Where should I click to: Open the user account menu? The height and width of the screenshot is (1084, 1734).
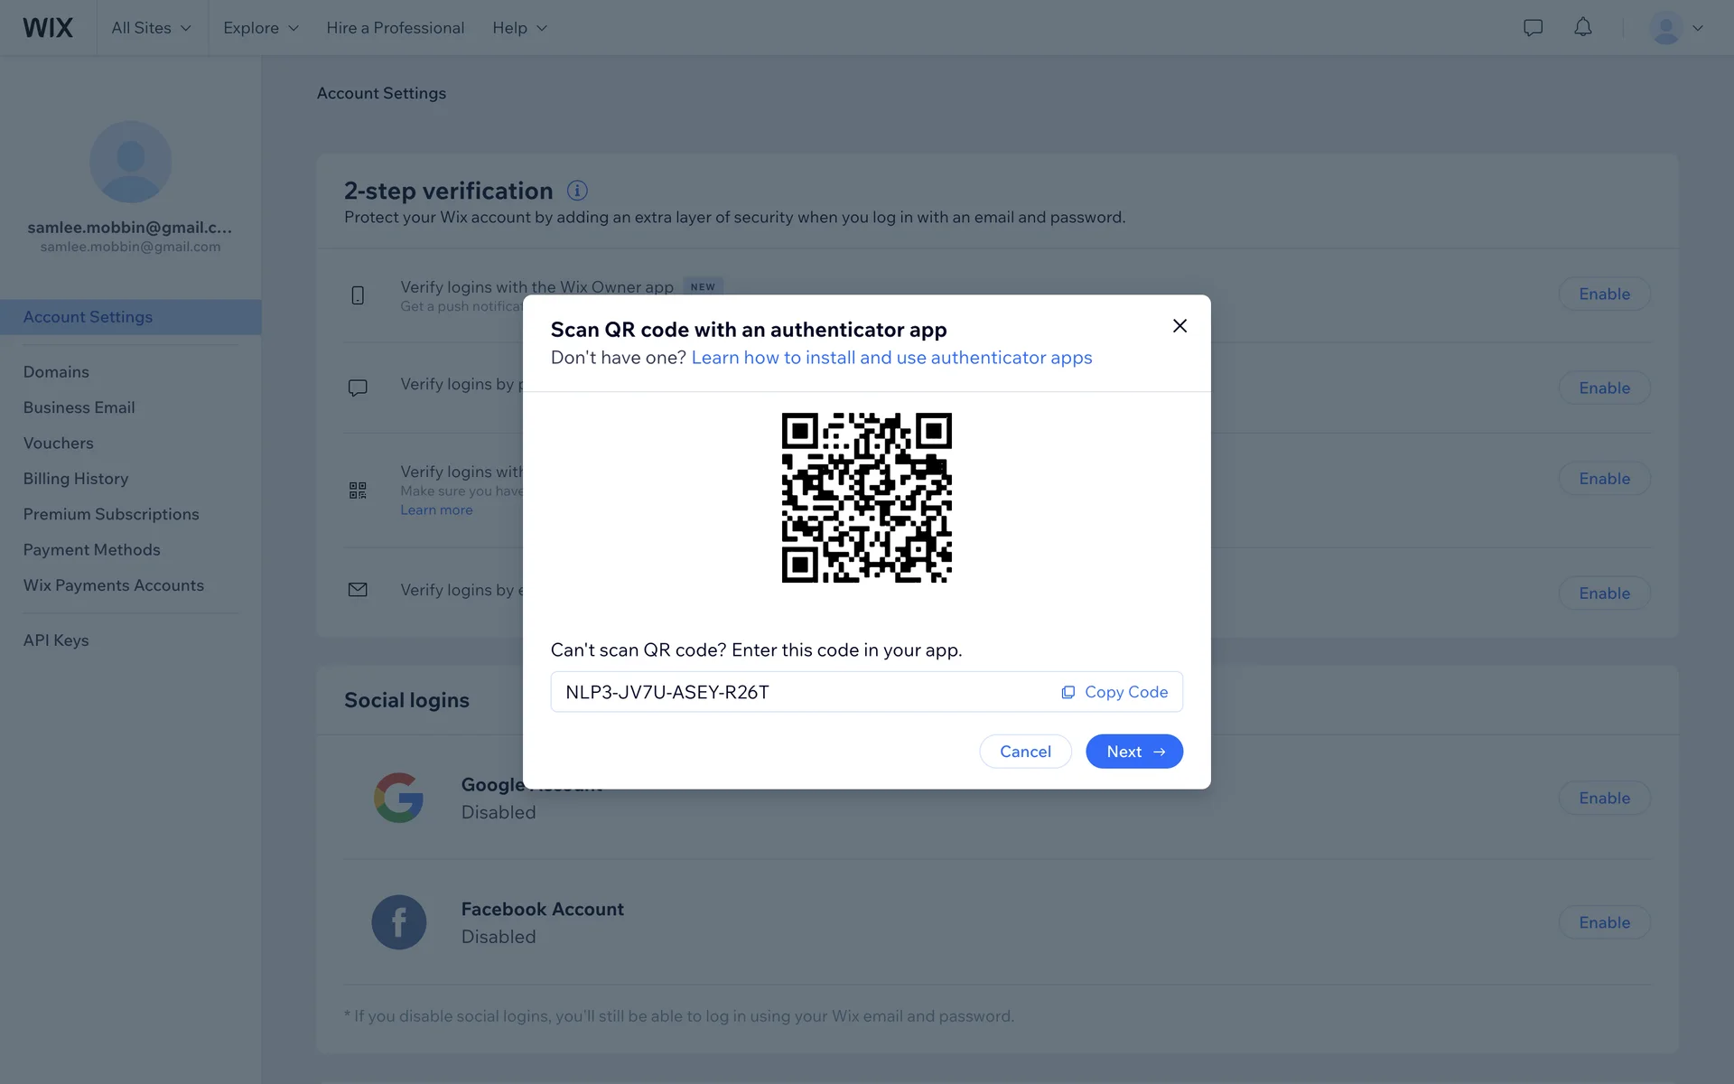(x=1676, y=28)
